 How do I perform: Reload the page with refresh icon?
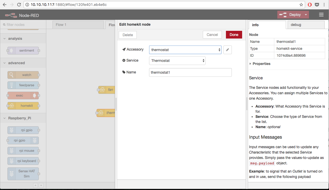click(x=19, y=5)
